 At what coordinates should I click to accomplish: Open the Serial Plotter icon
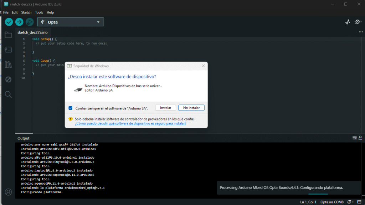pos(348,22)
